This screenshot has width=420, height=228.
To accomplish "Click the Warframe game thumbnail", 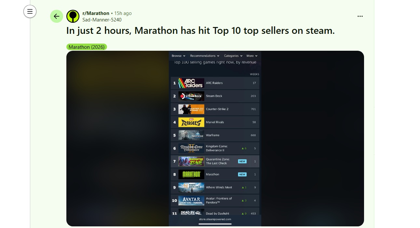I will pos(191,135).
